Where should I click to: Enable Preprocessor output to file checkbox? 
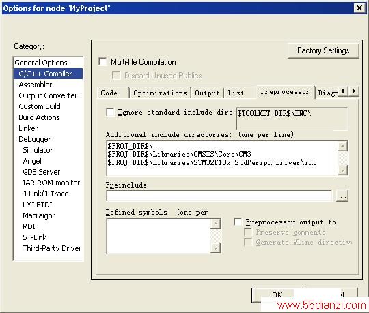238,222
